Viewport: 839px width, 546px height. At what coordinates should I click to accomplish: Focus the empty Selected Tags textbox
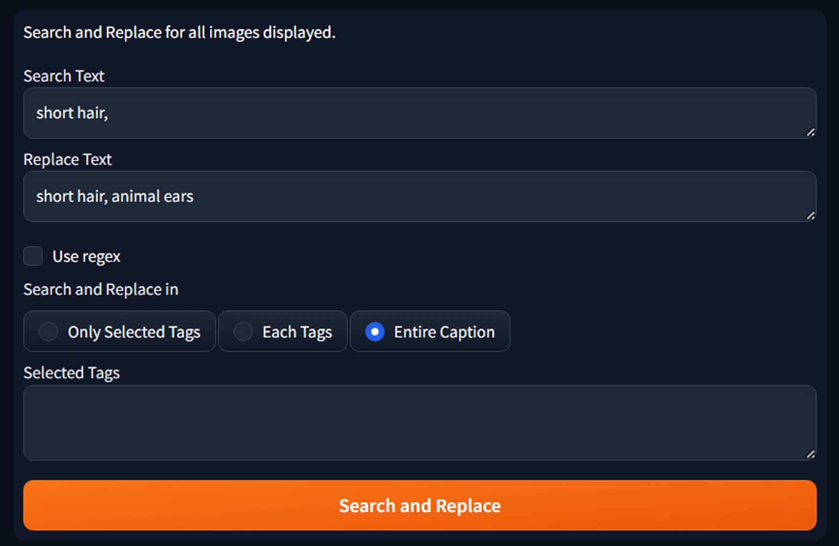419,423
